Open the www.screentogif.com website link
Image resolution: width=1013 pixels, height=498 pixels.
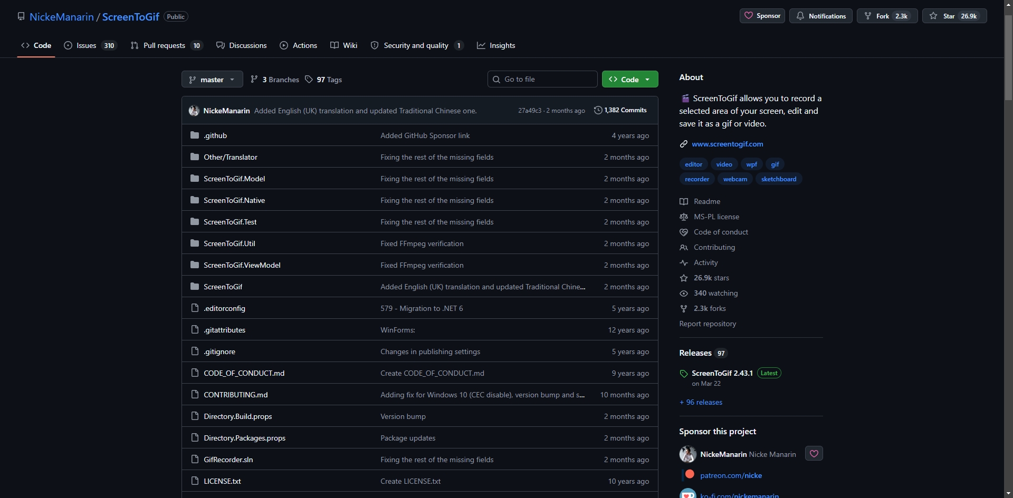pyautogui.click(x=728, y=144)
